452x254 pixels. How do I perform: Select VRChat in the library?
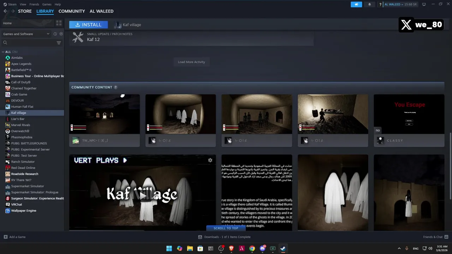tap(32, 205)
